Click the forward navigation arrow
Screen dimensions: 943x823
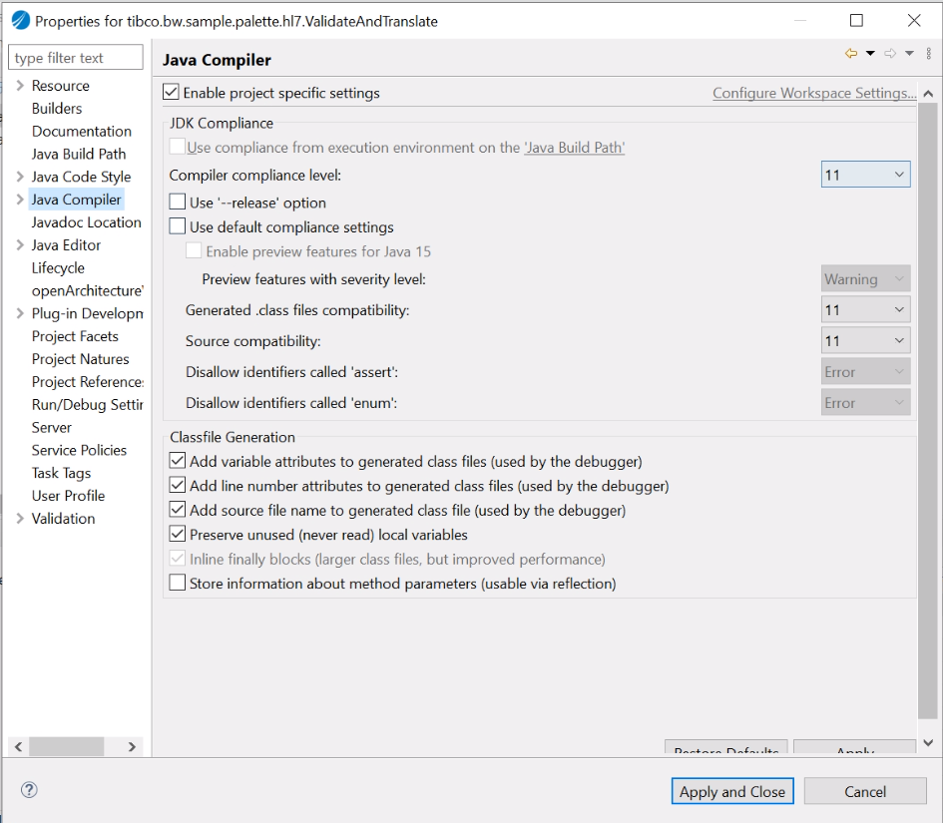click(890, 54)
